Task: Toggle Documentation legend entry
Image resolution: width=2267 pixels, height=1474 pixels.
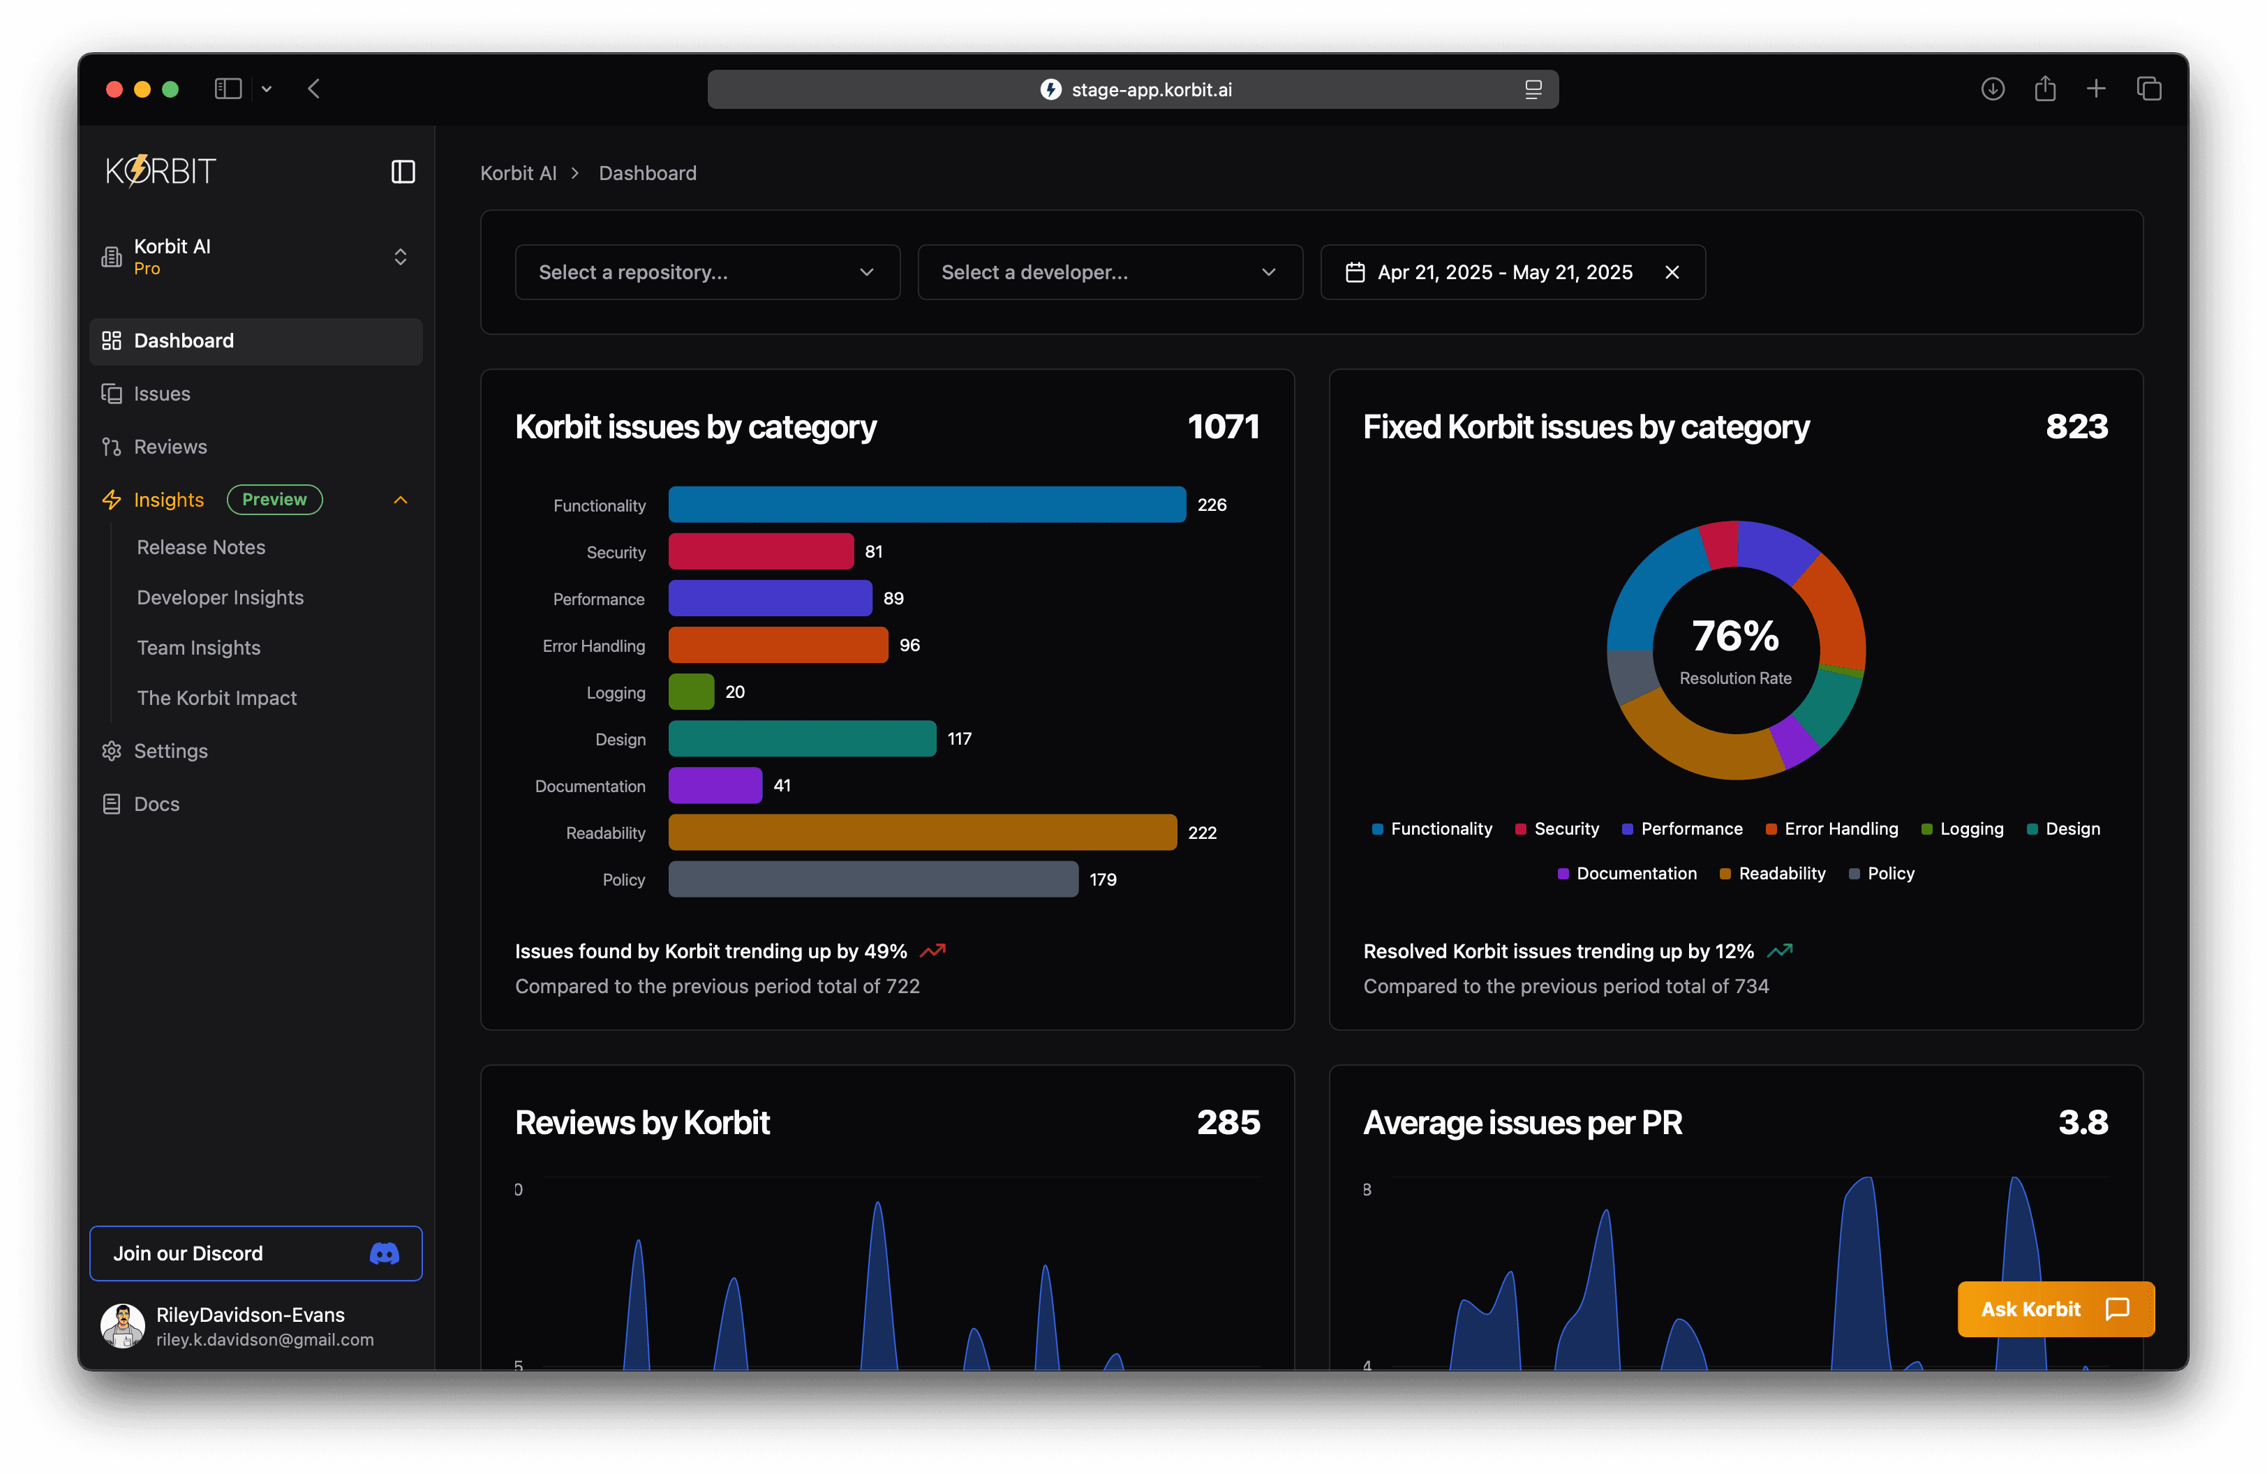Action: click(x=1627, y=874)
